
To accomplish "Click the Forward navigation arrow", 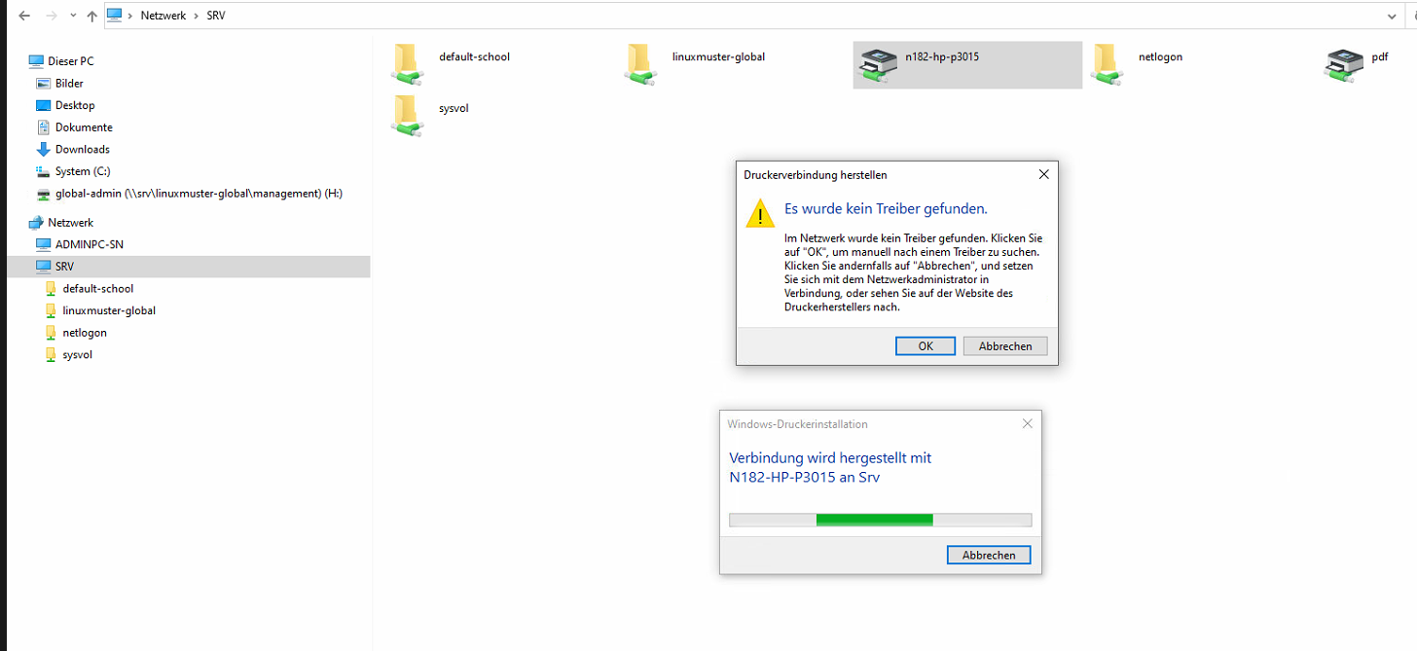I will [x=51, y=16].
